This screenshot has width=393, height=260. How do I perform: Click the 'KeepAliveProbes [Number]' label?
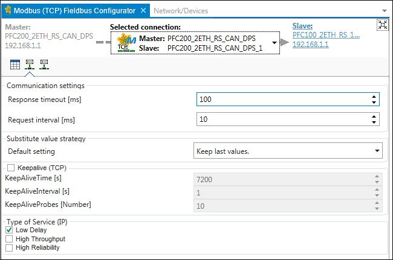click(48, 205)
